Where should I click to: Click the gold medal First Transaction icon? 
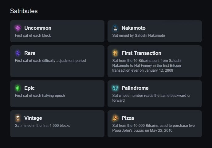[115, 53]
